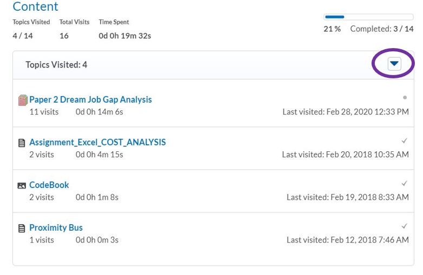Open the CodeBook topic link
Screen dimensions: 423x275
tap(49, 185)
